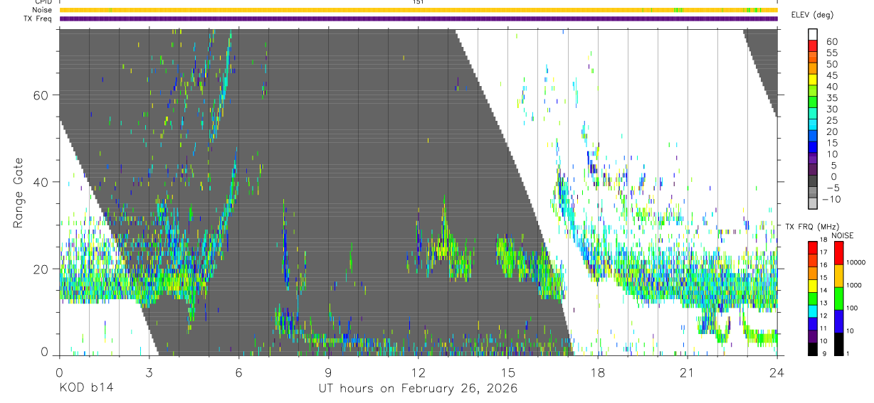The width and height of the screenshot is (874, 403).
Task: Click the "Range Gate" y-axis label
Action: click(19, 194)
